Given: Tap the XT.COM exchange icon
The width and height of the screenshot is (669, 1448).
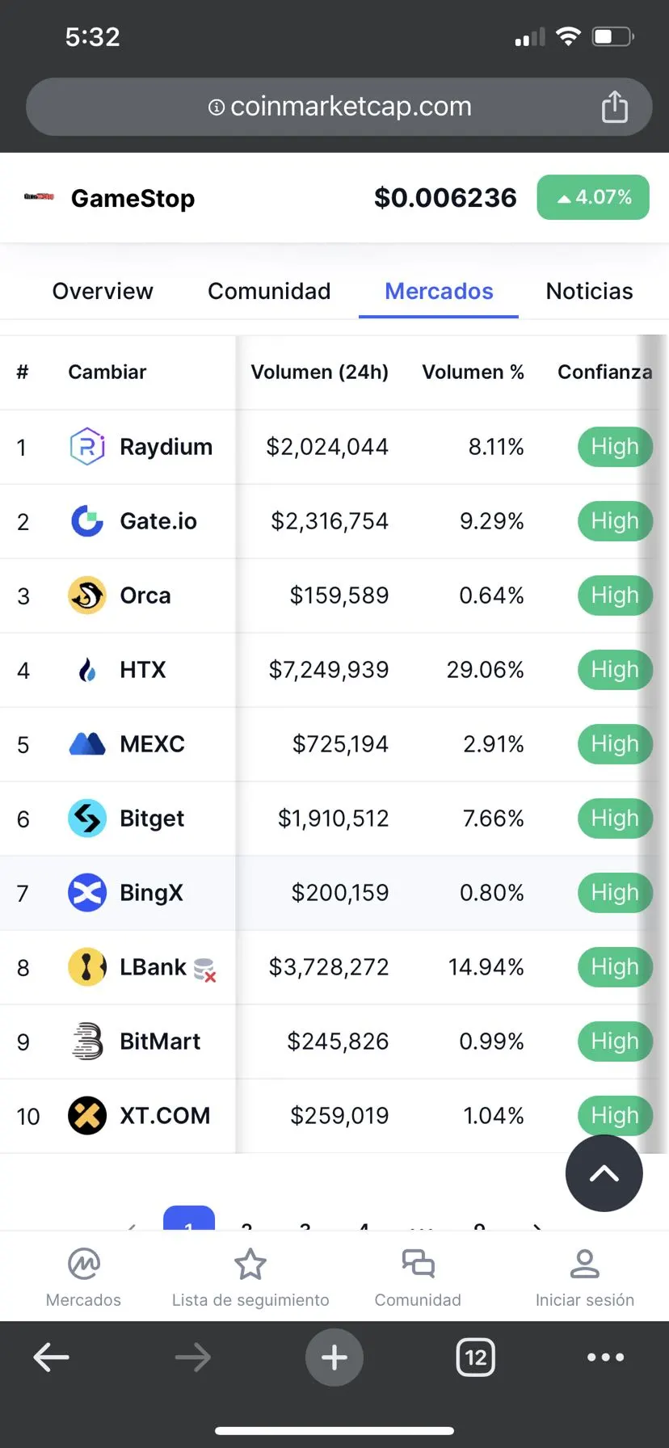Looking at the screenshot, I should tap(87, 1116).
